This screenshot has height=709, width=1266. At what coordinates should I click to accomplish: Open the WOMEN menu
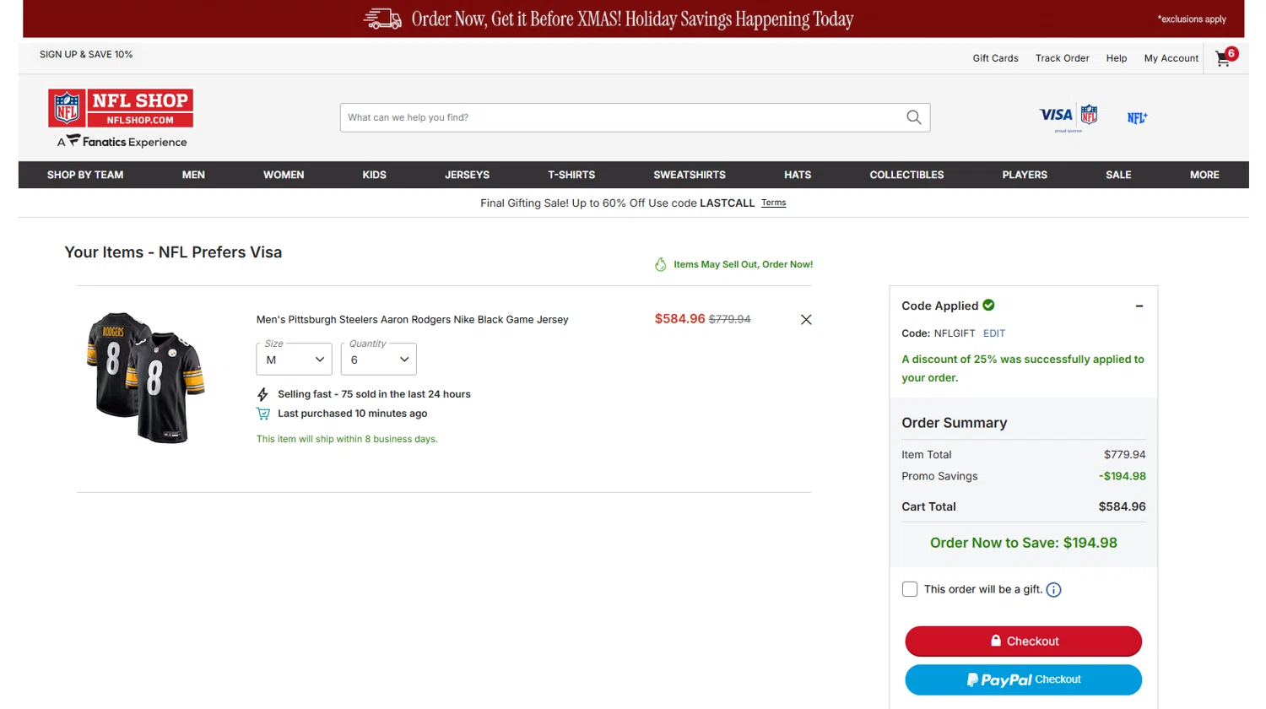[284, 175]
